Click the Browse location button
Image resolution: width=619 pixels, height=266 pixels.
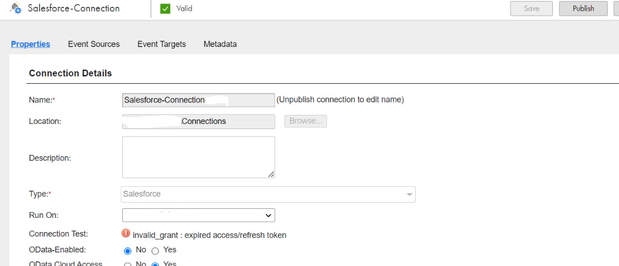(306, 121)
